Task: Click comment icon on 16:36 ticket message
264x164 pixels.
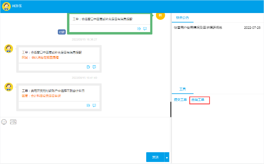Action: 94,67
